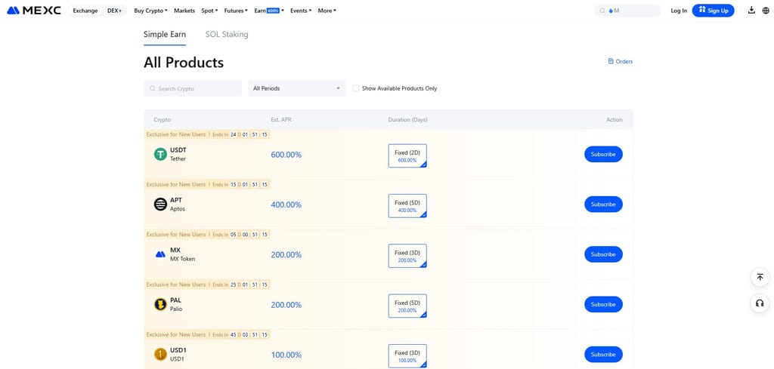Click the 100.00% Est. APR value
This screenshot has height=369, width=774.
point(286,355)
